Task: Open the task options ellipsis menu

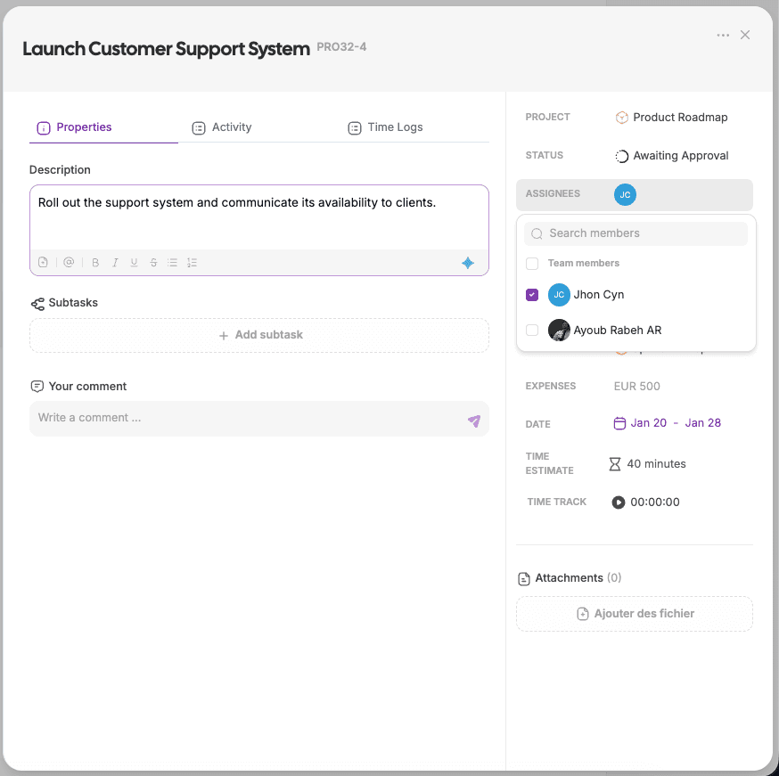Action: [723, 34]
